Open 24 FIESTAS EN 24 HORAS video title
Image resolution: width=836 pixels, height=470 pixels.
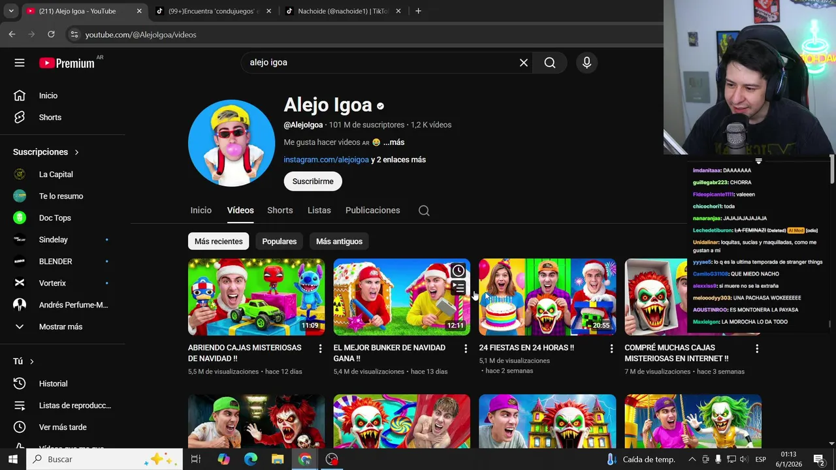(x=526, y=348)
